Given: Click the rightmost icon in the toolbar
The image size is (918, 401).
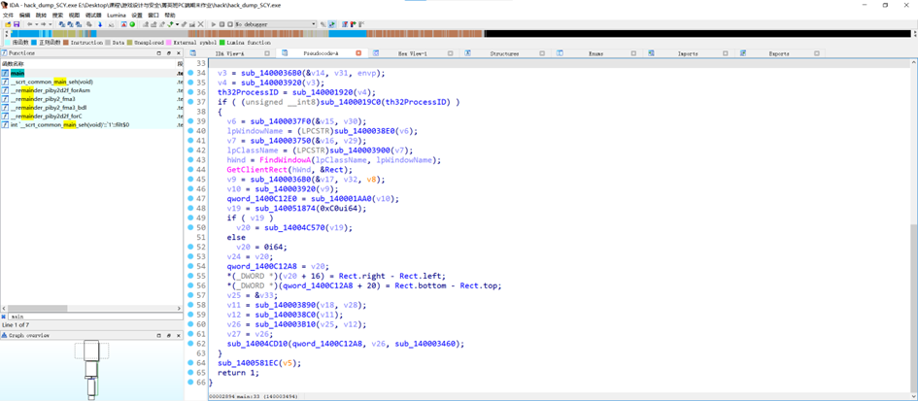Looking at the screenshot, I should pos(360,24).
